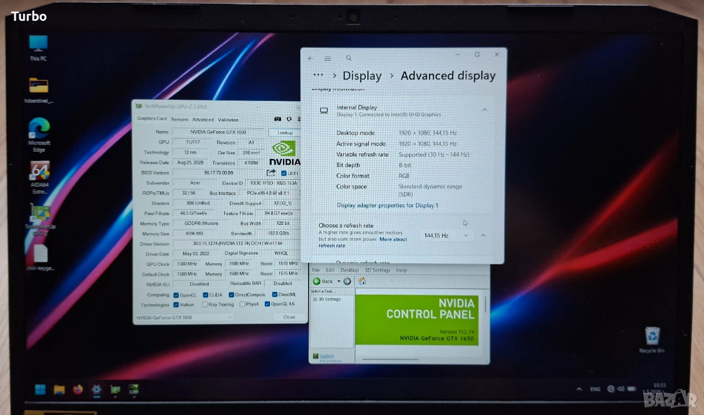Click the NVIDIA logo in GPU-Z
704x415 pixels.
click(284, 153)
